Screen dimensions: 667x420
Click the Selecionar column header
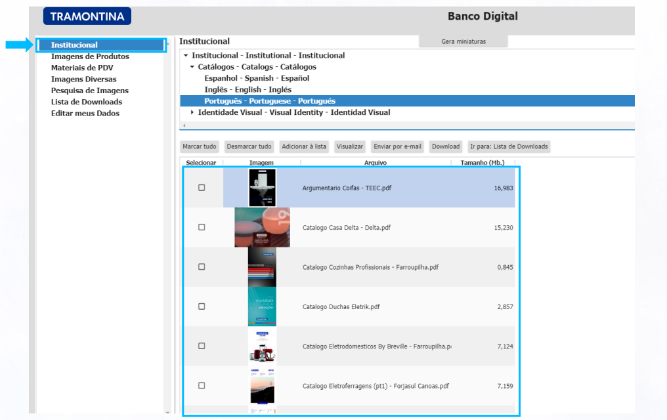pos(201,163)
